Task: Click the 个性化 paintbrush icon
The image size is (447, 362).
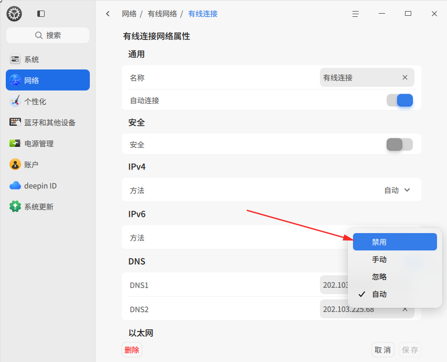Action: click(15, 101)
